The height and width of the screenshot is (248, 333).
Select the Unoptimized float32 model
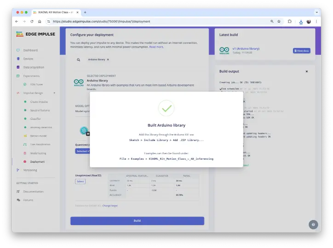[x=80, y=181]
